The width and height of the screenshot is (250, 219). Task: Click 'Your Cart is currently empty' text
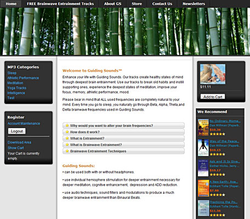coord(24,156)
